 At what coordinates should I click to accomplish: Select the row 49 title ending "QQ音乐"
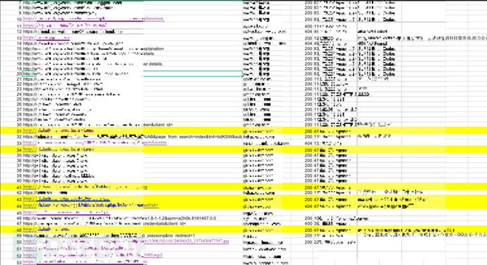tap(422, 235)
